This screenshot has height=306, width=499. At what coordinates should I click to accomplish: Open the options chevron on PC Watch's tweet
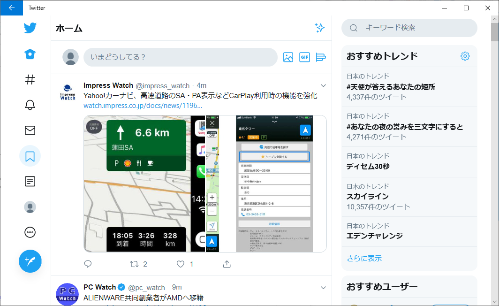coord(323,287)
